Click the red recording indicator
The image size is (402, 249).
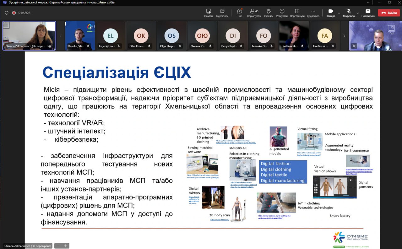click(x=14, y=13)
